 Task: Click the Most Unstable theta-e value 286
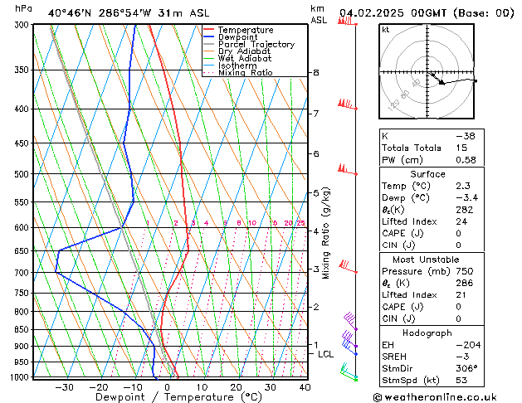[x=465, y=284]
